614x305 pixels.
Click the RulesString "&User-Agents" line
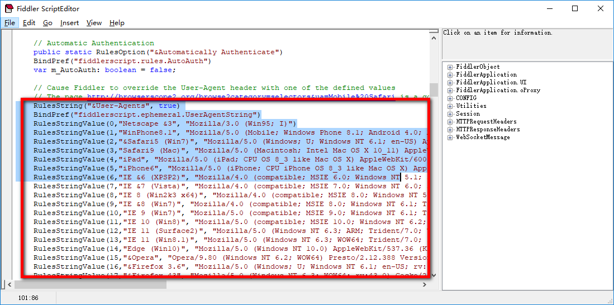pyautogui.click(x=106, y=106)
